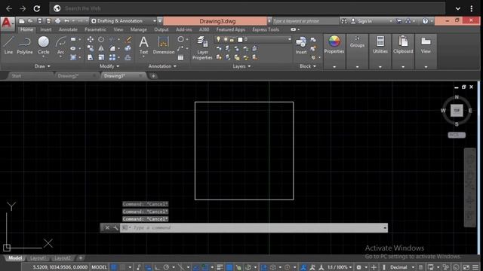Switch to the Layout1 tab
This screenshot has width=483, height=271.
tap(38, 258)
